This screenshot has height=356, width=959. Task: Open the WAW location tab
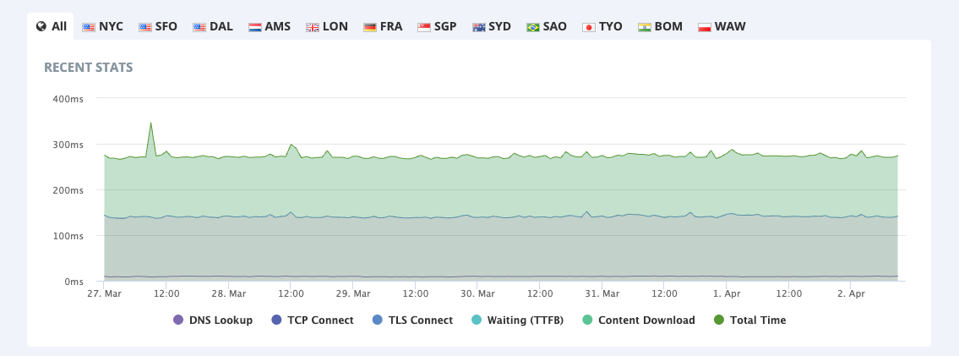[x=721, y=26]
